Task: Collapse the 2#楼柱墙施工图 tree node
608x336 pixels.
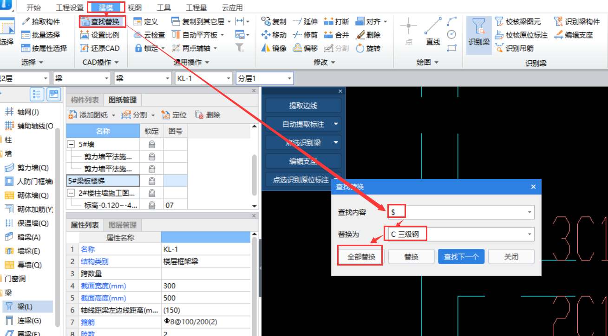Action: [71, 193]
